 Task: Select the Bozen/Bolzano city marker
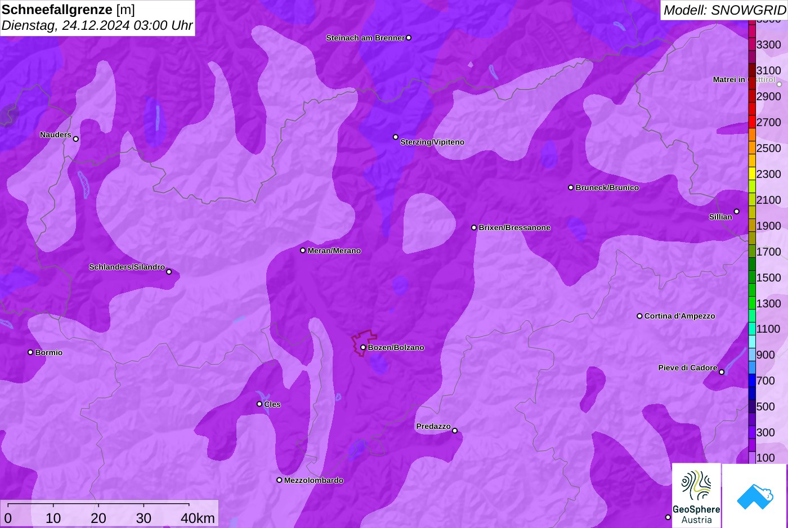[x=363, y=347]
